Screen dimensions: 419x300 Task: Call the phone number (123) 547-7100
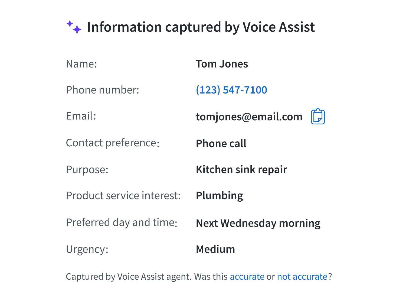pos(231,90)
